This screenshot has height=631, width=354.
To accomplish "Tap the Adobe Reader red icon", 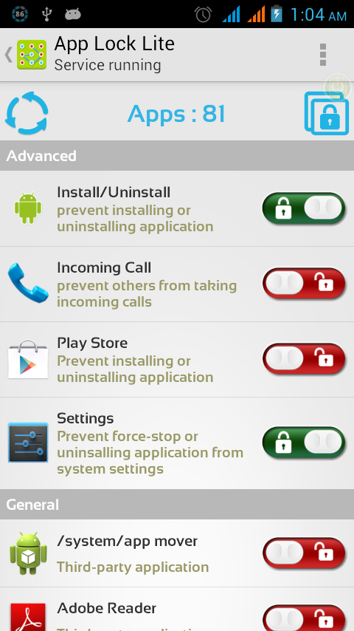I will 28,617.
